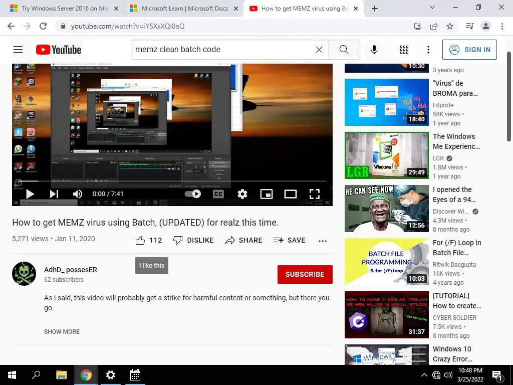Clear the search box with the X
Viewport: 513px width, 385px height.
(319, 50)
